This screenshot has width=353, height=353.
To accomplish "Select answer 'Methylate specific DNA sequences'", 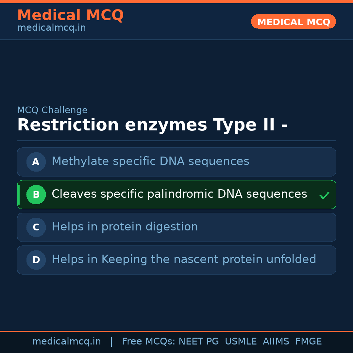I will pyautogui.click(x=150, y=161).
